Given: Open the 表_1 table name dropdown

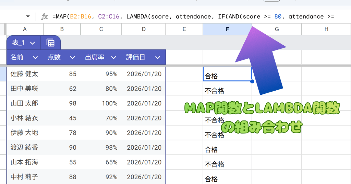Looking at the screenshot, I should pyautogui.click(x=33, y=43).
